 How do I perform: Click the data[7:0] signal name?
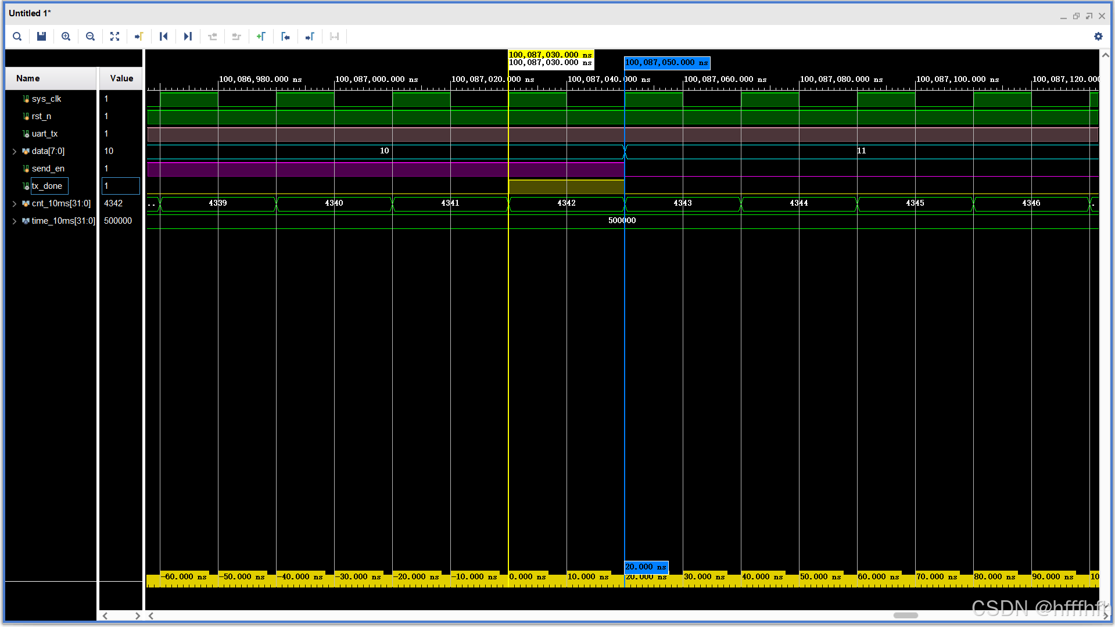[48, 151]
